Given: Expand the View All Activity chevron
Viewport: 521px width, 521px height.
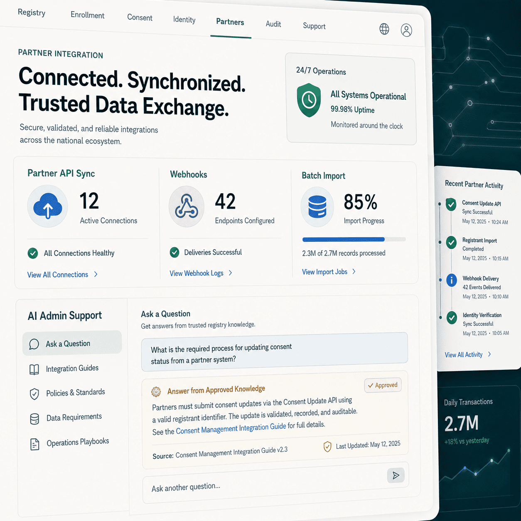Looking at the screenshot, I should (x=489, y=354).
